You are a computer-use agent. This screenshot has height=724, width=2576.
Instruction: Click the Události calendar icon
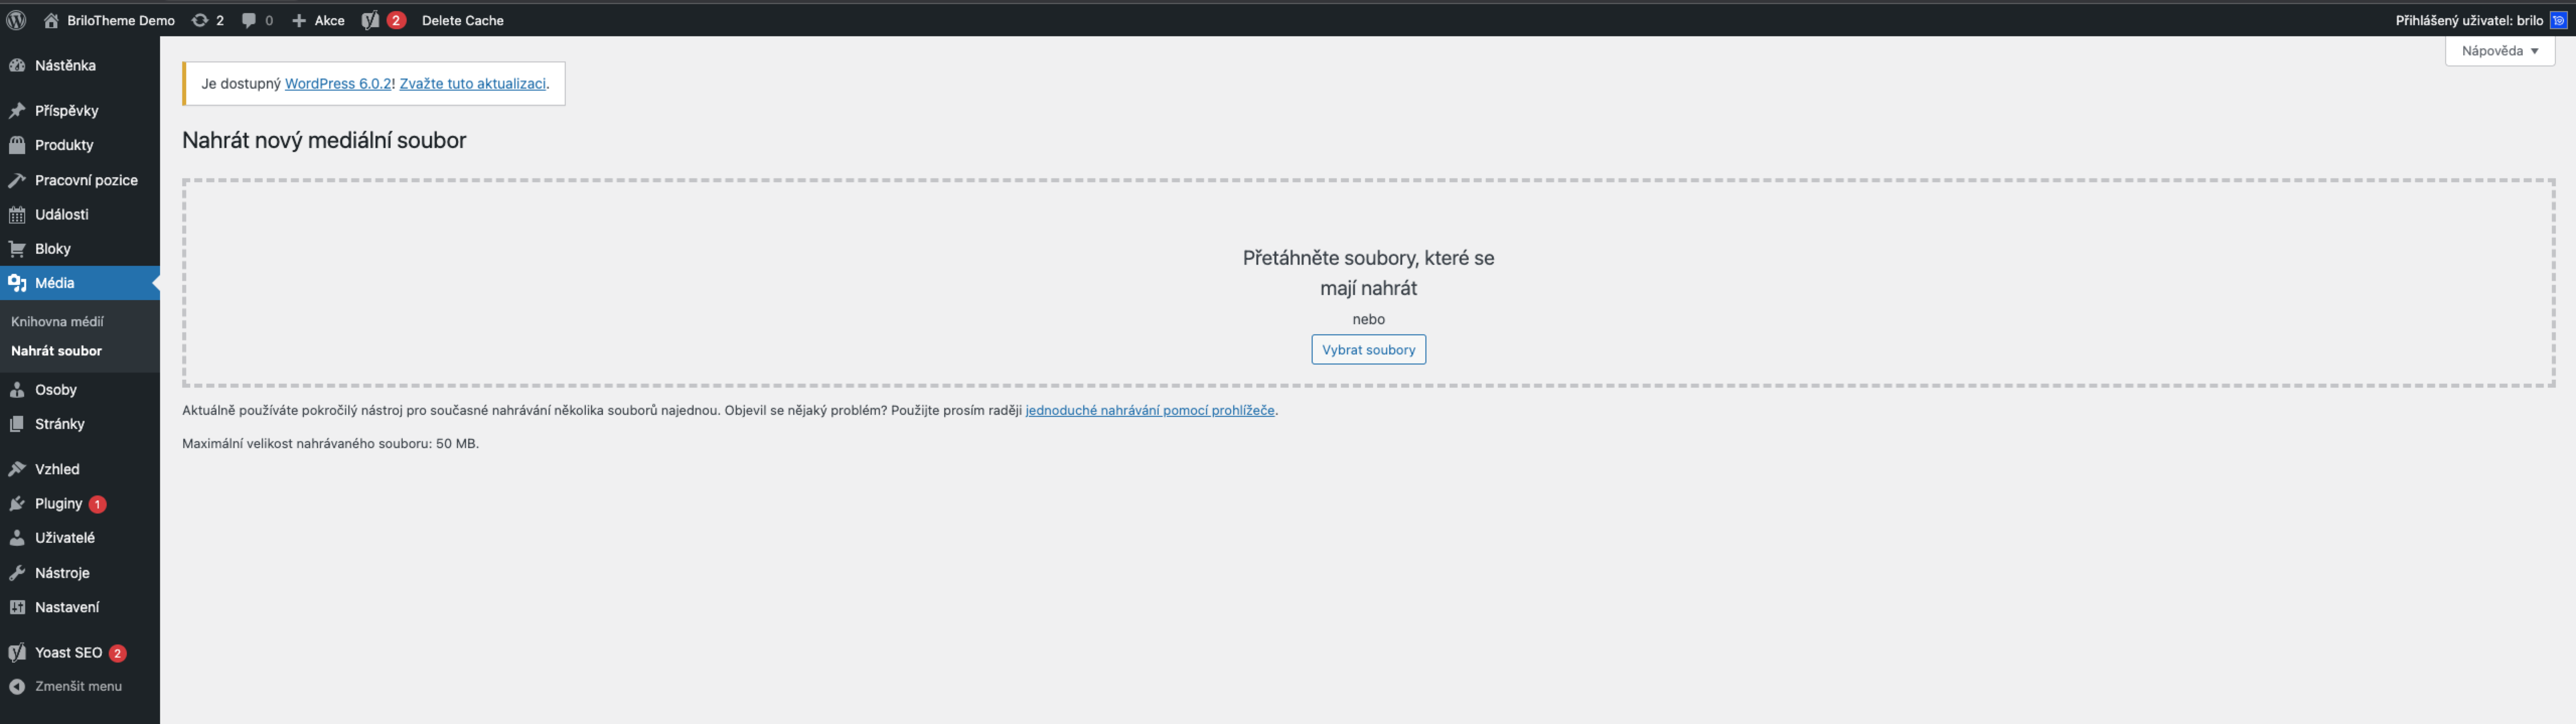pyautogui.click(x=17, y=215)
